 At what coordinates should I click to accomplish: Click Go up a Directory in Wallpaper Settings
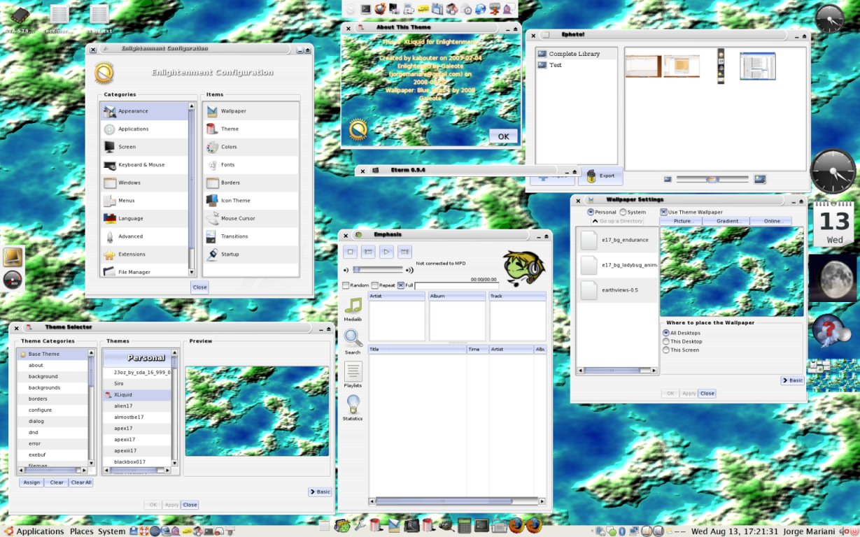619,221
